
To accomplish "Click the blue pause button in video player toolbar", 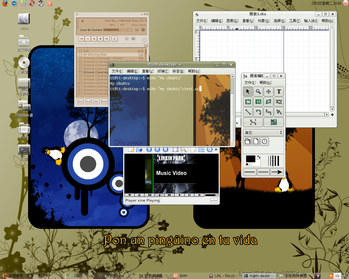I will tap(157, 150).
